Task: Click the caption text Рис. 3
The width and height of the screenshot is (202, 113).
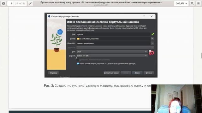Action: 49,86
